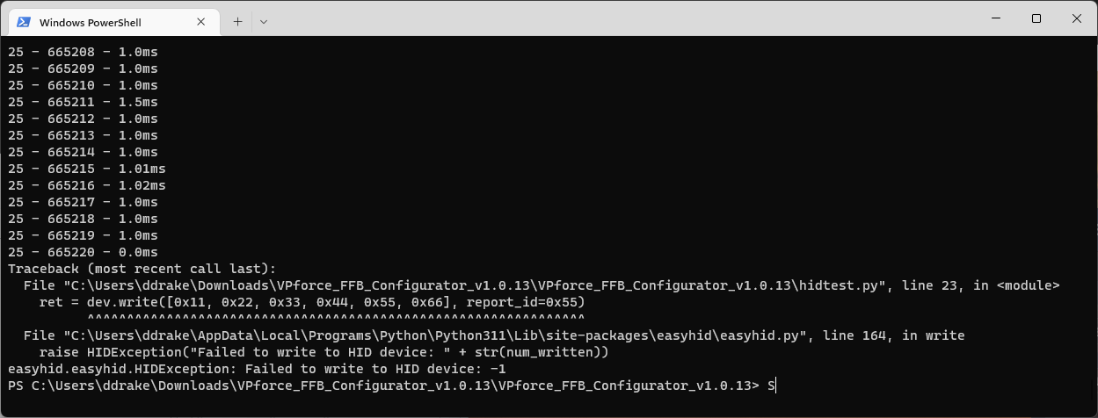Click the empty title bar area
The image size is (1098, 418).
click(615, 18)
